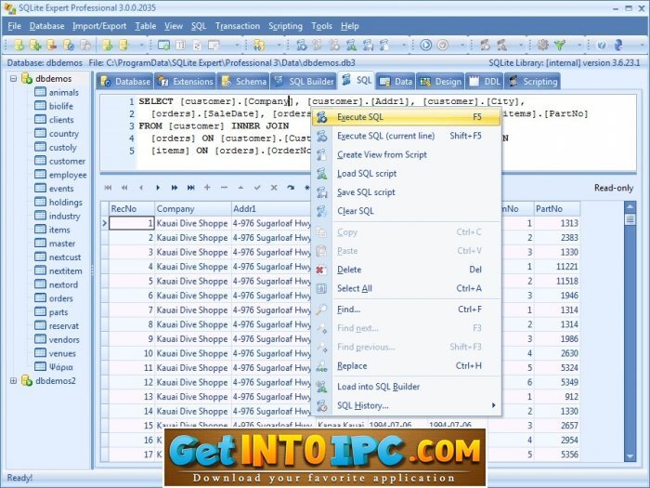Click the new database toolbar icon
The height and width of the screenshot is (488, 650).
pyautogui.click(x=19, y=45)
